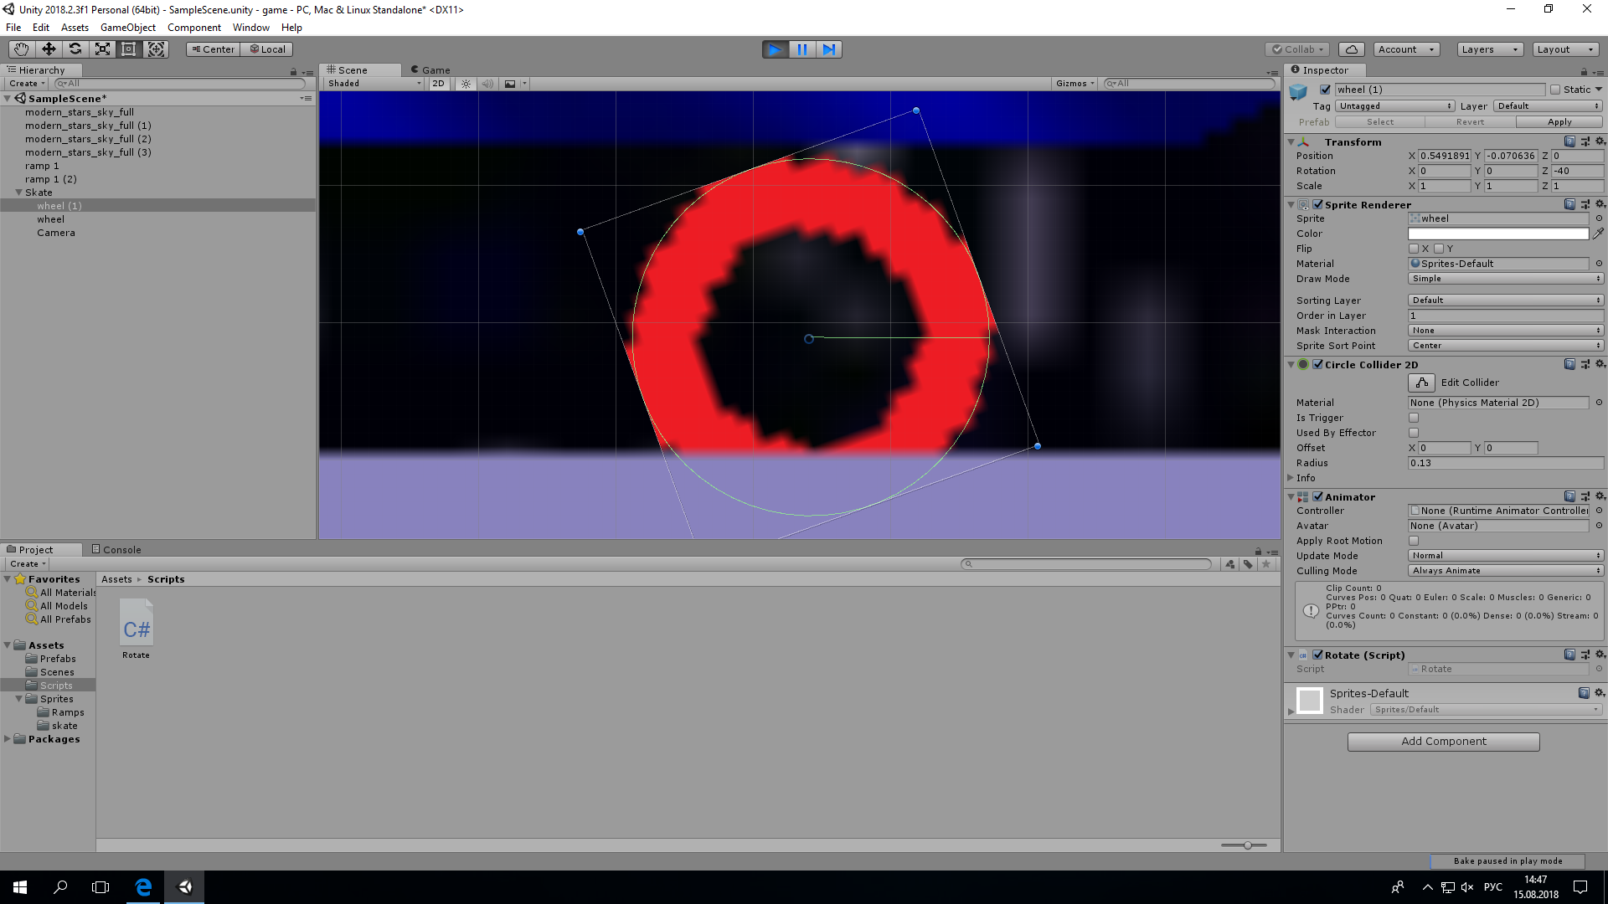
Task: Open the GameObject menu
Action: 127,28
